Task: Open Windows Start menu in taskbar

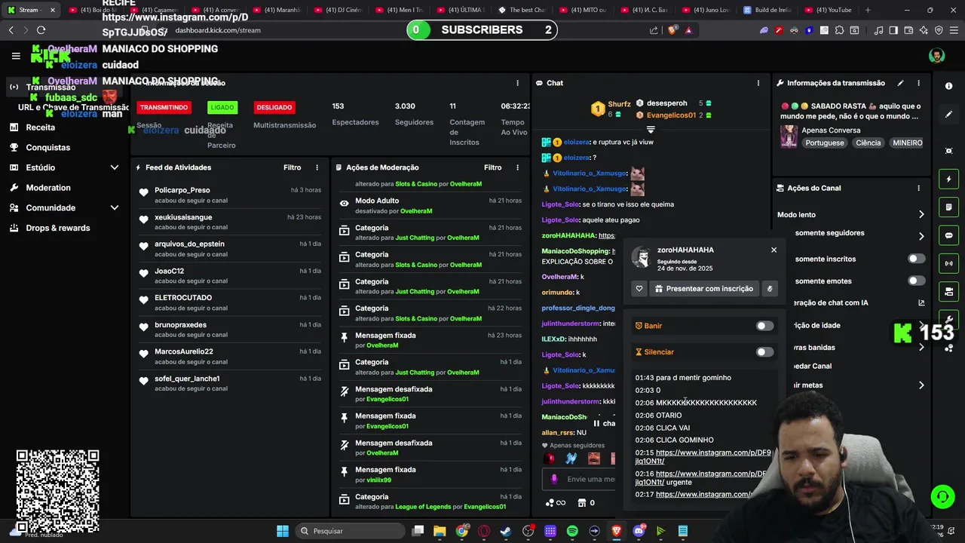Action: (x=283, y=531)
